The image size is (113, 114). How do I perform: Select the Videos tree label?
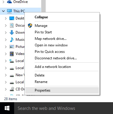pos(20,54)
